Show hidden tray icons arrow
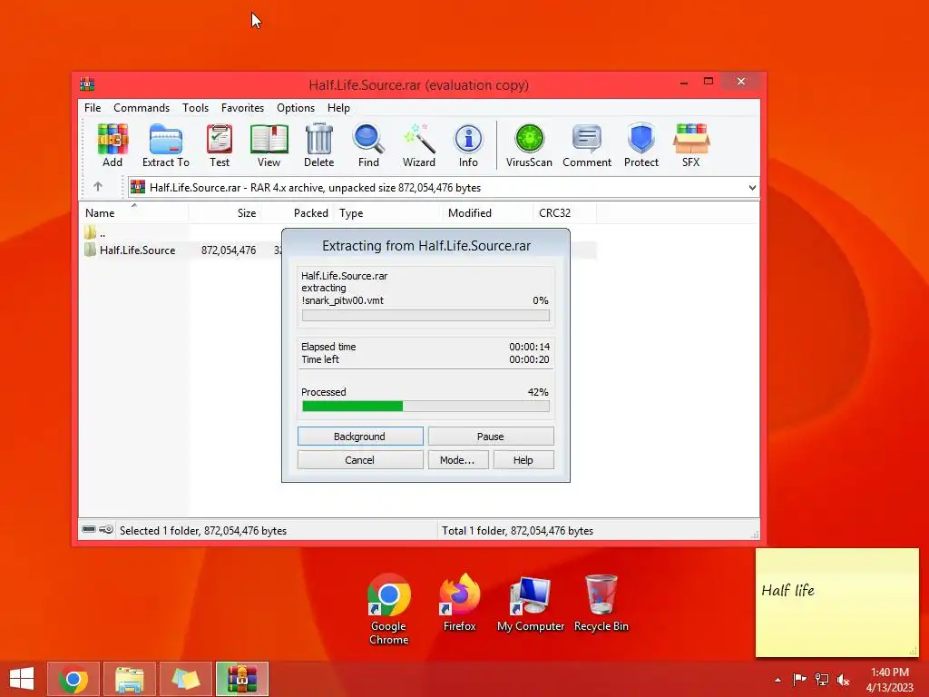 pos(777,681)
